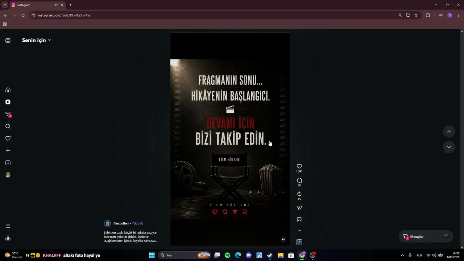Open the Chrome profile avatar 'D'
Image resolution: width=464 pixels, height=261 pixels.
click(450, 15)
